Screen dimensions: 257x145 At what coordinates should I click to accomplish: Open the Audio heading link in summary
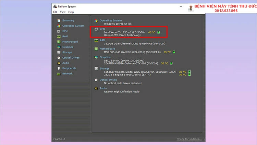[103, 88]
